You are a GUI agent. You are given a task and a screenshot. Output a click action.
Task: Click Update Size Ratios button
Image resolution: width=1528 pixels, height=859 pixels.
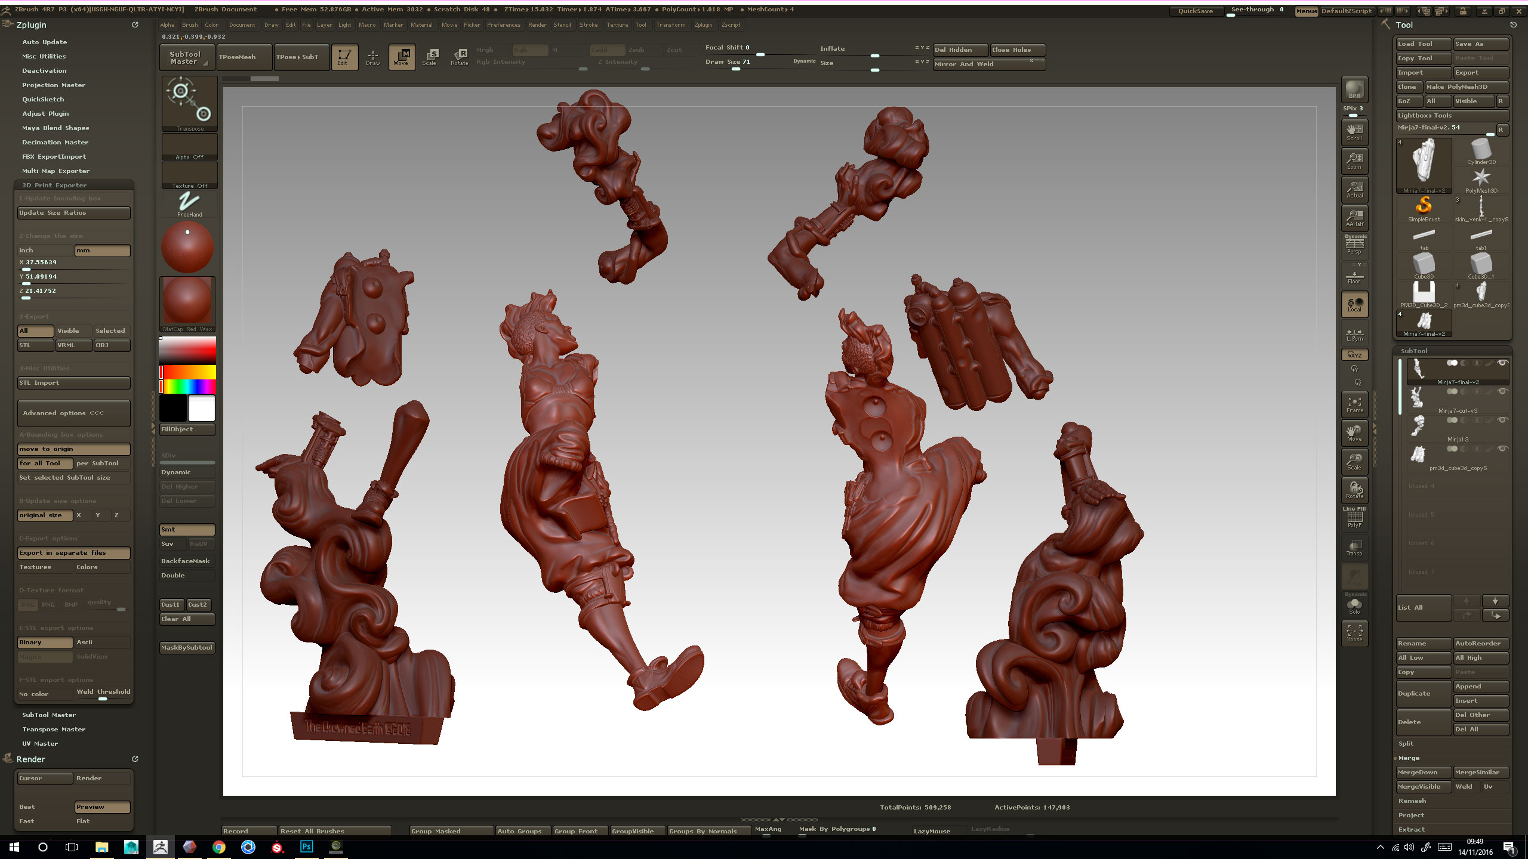coord(74,213)
